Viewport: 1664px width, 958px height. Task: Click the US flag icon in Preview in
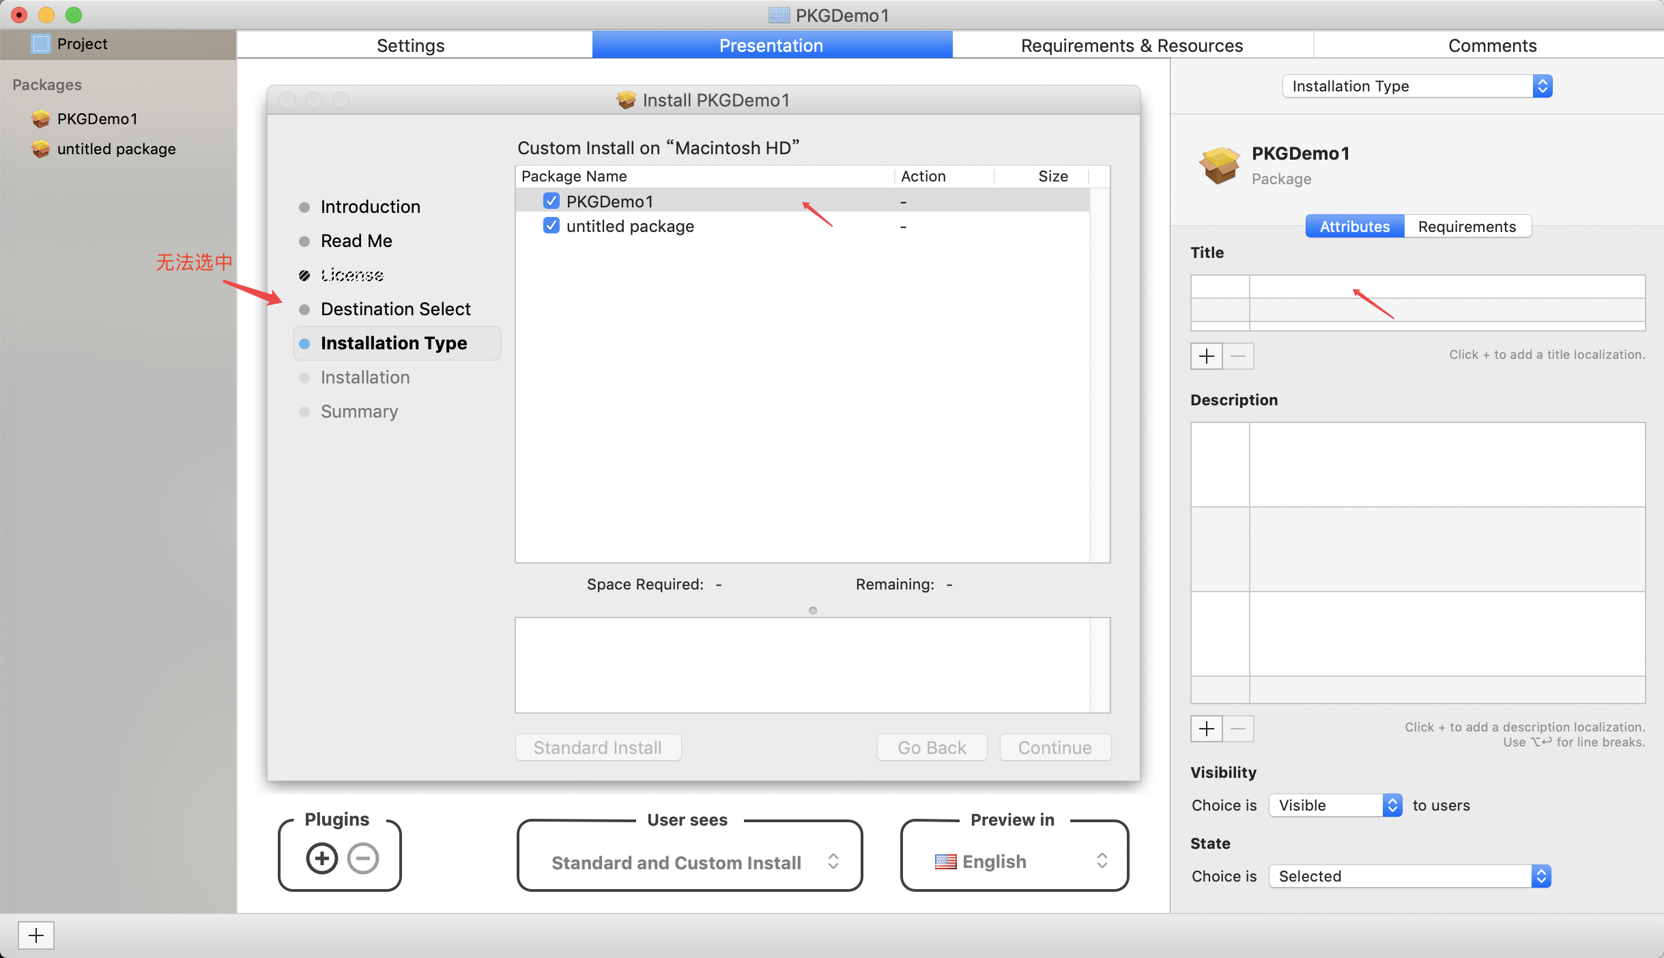pyautogui.click(x=944, y=861)
